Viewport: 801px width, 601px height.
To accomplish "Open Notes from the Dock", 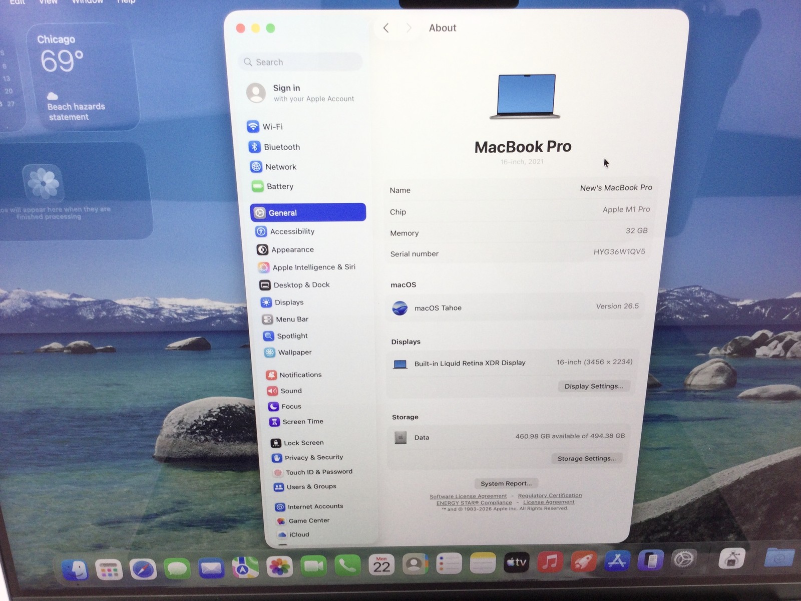I will pyautogui.click(x=483, y=563).
